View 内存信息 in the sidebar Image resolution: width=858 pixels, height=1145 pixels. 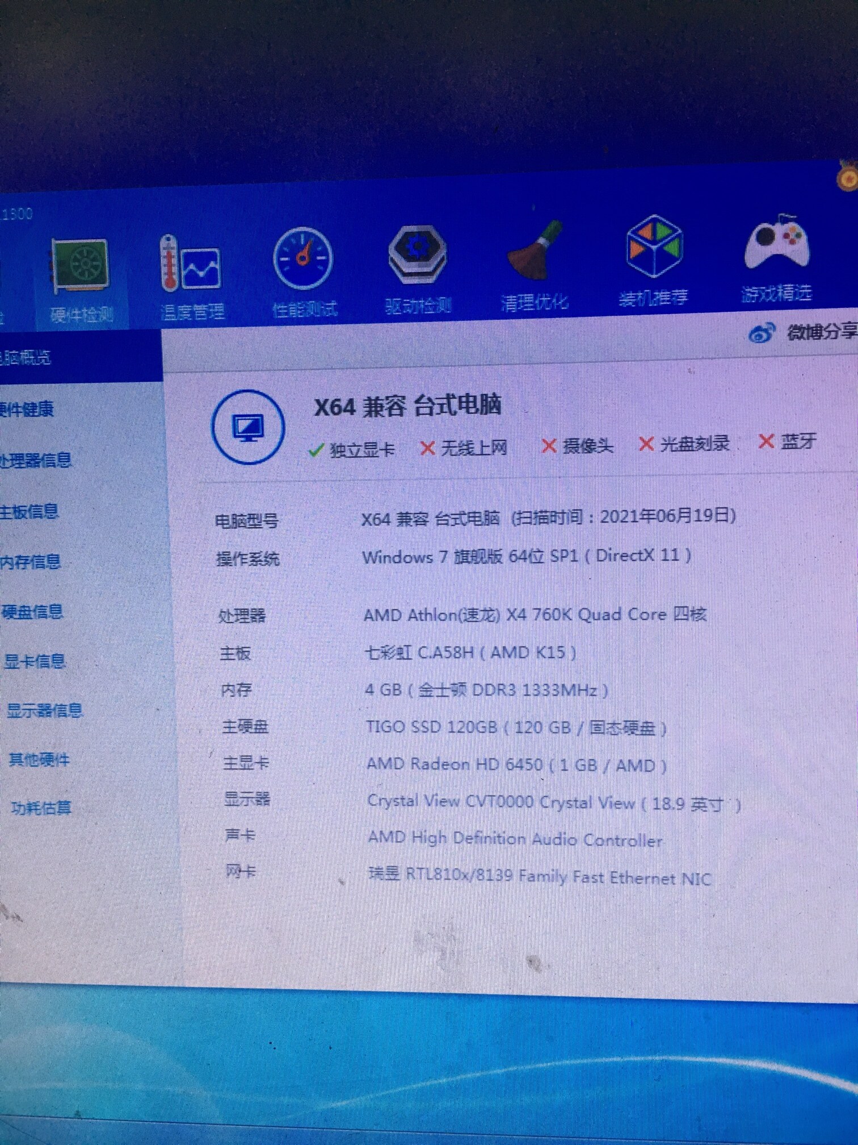31,562
